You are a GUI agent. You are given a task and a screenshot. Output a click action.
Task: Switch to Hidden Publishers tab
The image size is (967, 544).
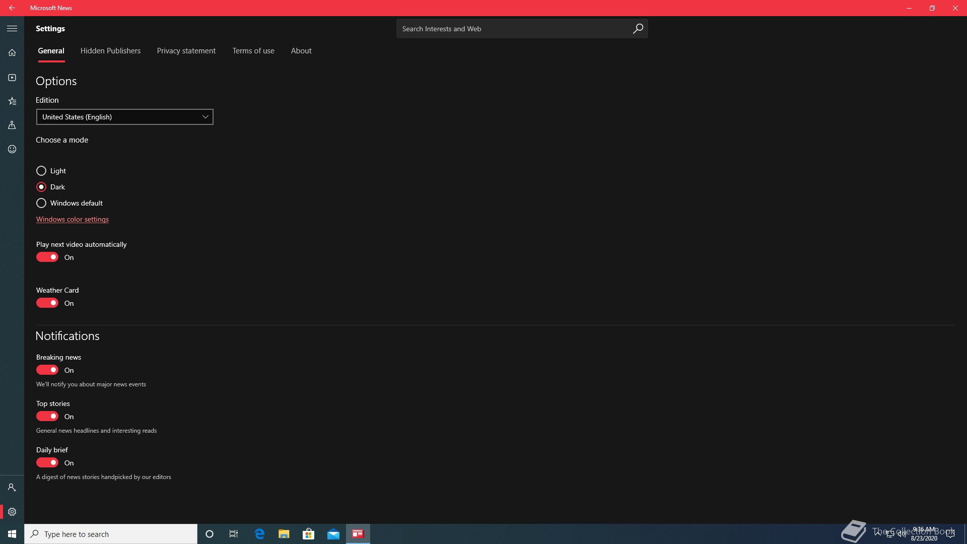pos(110,51)
